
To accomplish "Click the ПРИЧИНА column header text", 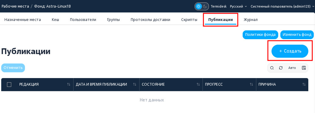I will pyautogui.click(x=267, y=84).
